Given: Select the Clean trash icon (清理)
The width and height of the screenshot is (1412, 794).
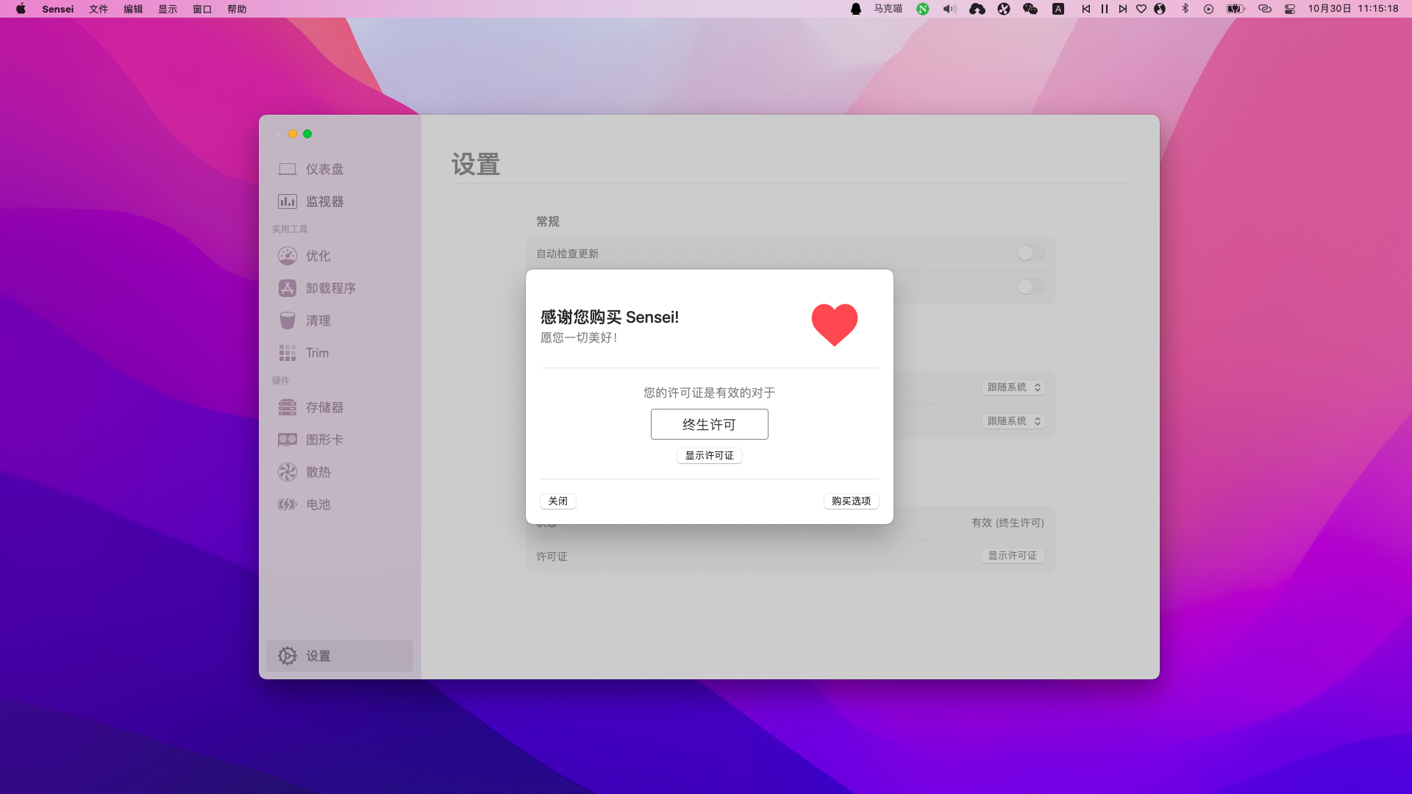Looking at the screenshot, I should [x=287, y=321].
